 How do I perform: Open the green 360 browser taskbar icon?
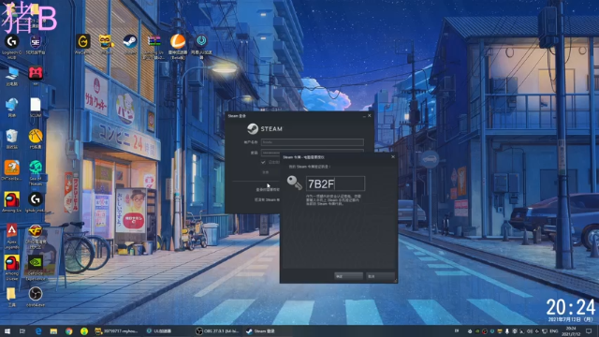click(x=84, y=331)
